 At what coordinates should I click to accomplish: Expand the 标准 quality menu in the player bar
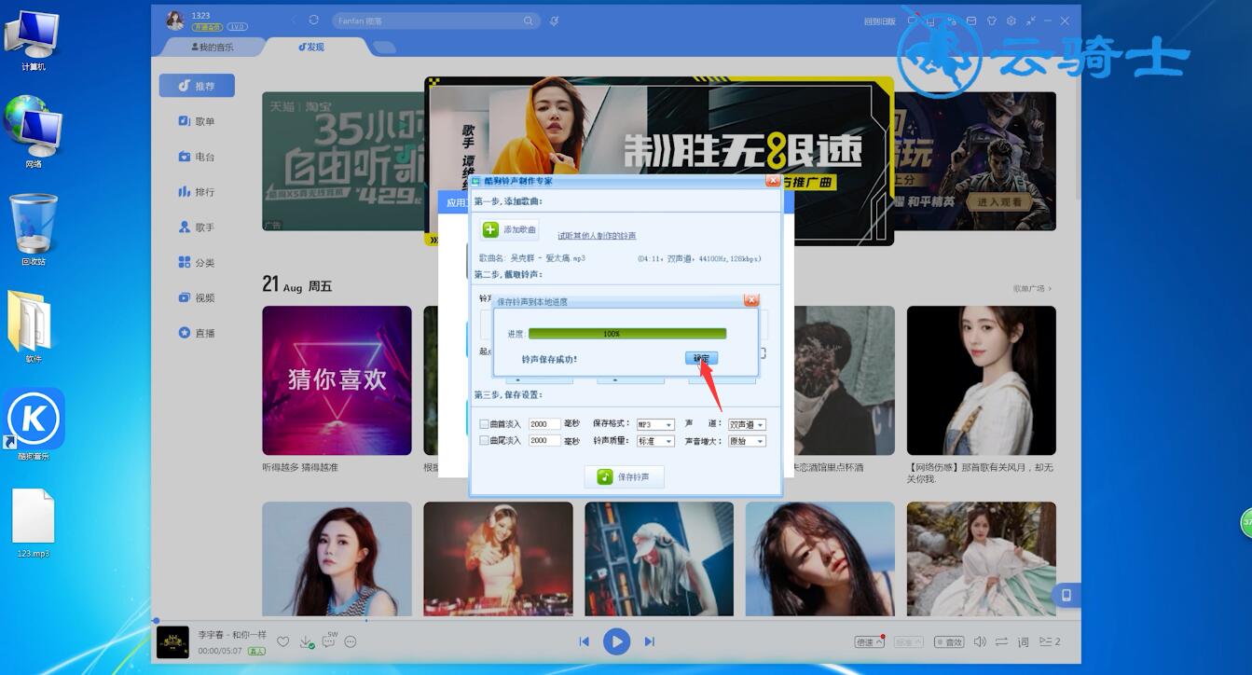pos(908,641)
